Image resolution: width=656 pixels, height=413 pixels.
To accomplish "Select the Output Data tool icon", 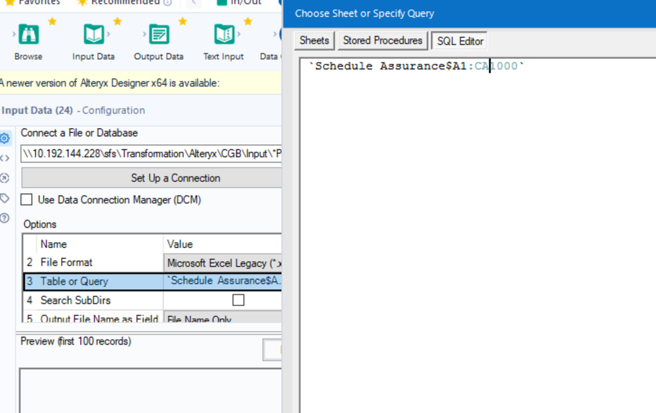I will pos(159,34).
